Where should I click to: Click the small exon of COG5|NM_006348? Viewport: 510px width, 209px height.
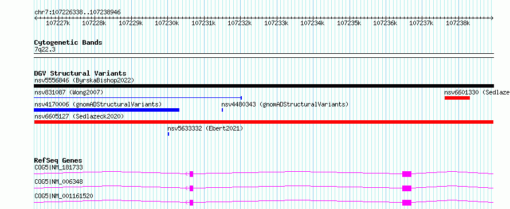coord(191,188)
